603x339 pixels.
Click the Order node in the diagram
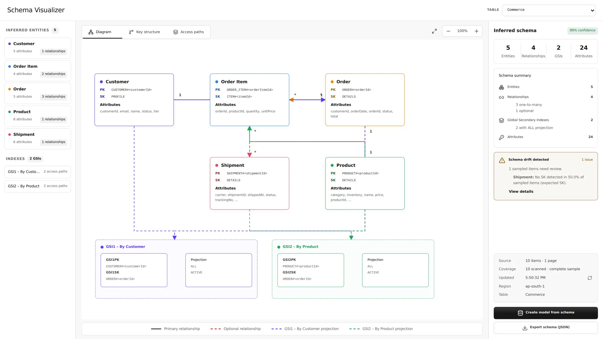[365, 100]
